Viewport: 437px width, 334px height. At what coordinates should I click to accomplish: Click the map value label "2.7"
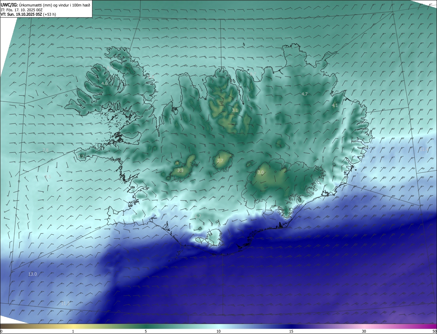pyautogui.click(x=220, y=161)
